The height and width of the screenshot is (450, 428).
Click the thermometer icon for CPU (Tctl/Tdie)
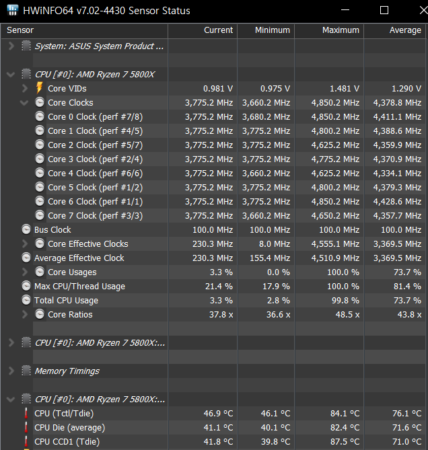(x=26, y=413)
